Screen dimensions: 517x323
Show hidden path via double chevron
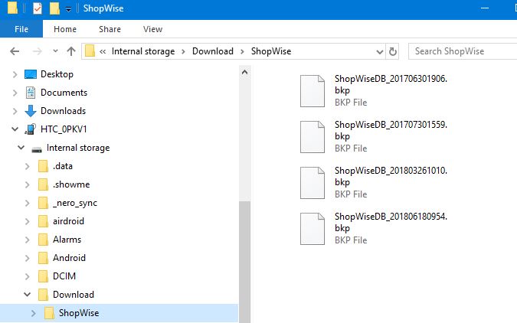point(103,51)
